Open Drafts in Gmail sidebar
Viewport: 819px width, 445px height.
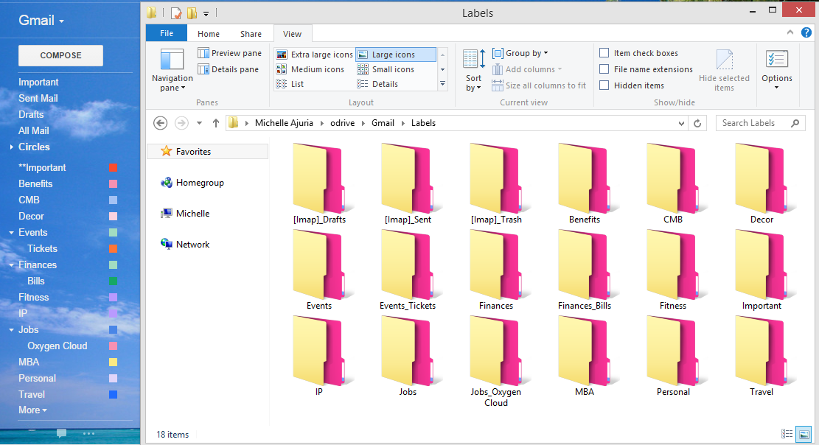pos(31,114)
